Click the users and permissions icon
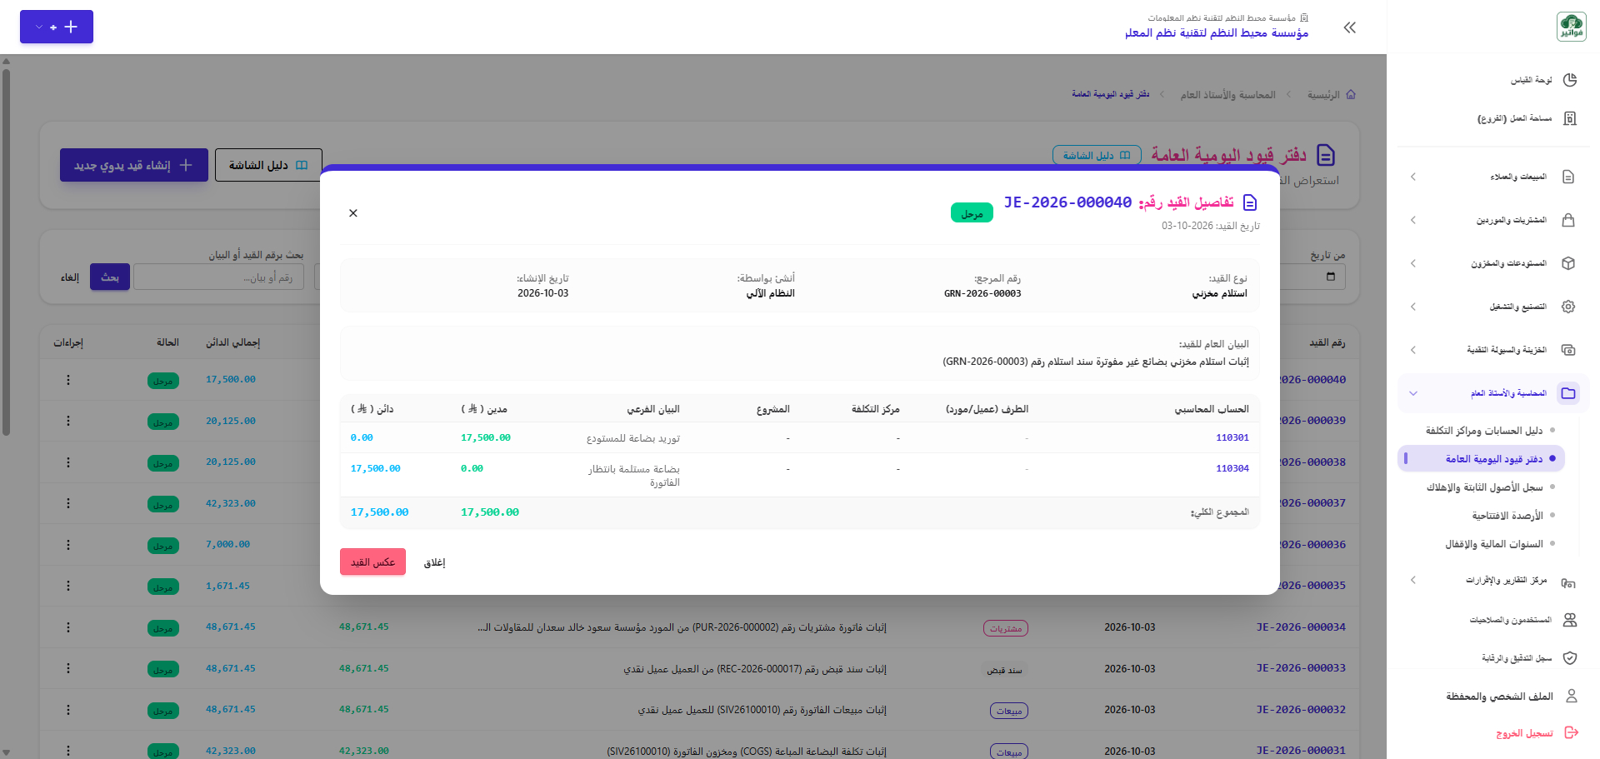The height and width of the screenshot is (759, 1600). 1570,620
